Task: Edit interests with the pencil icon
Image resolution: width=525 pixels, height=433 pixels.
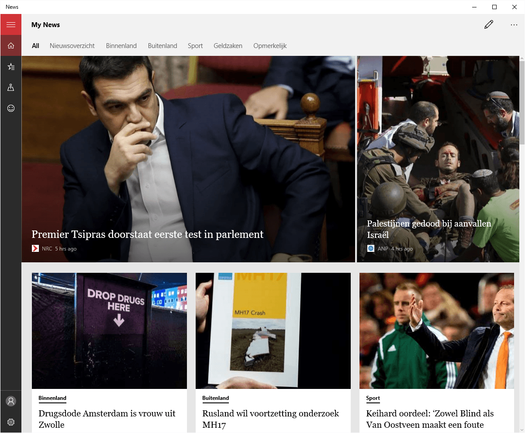Action: 489,24
